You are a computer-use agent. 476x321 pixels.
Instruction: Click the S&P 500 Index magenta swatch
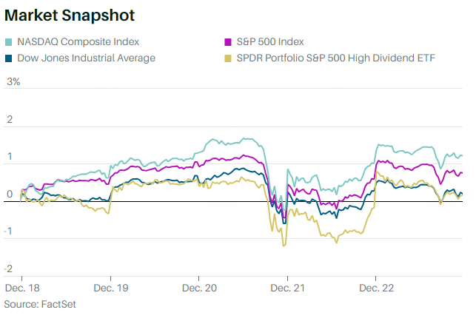(229, 41)
